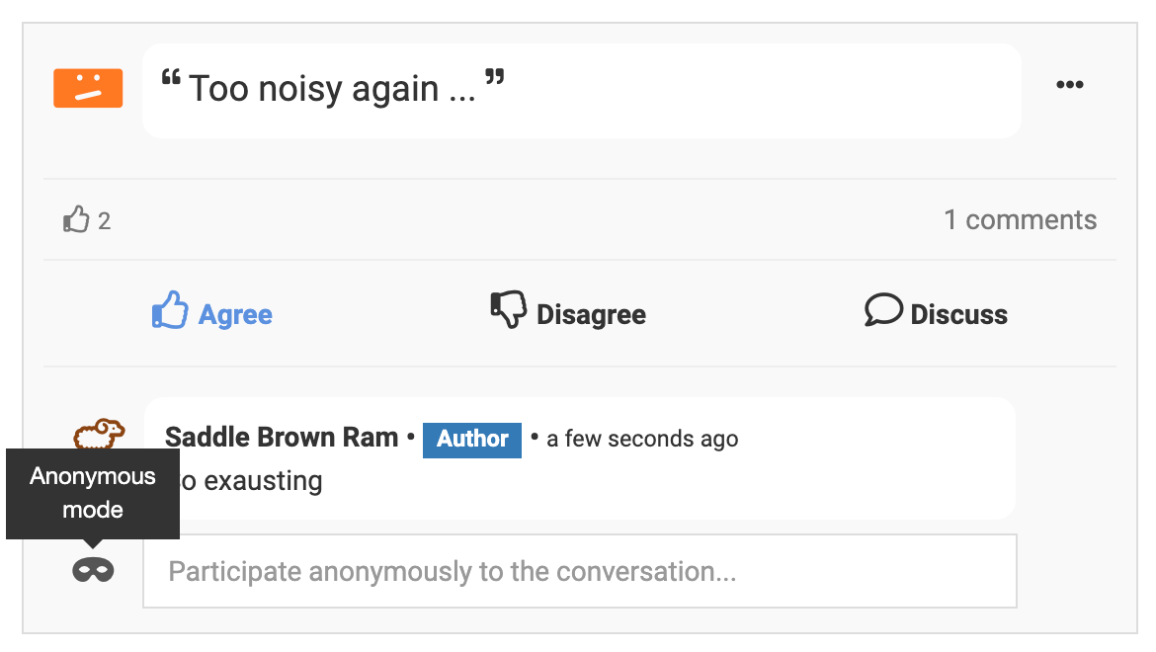Open the Saddle Brown Ram author name
Viewport: 1156px width, 652px height.
(282, 438)
